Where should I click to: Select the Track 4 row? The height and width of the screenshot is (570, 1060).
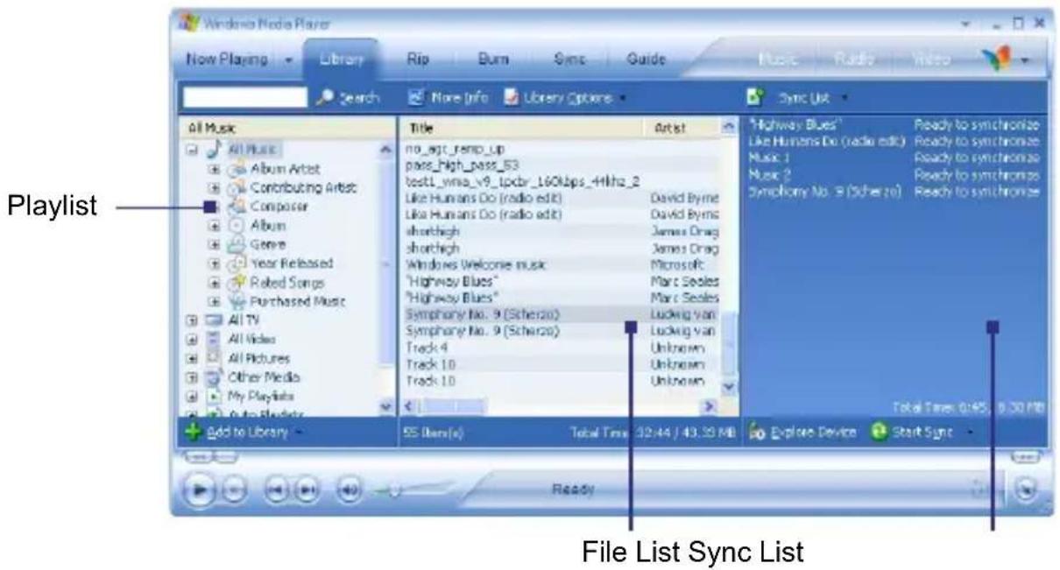tap(560, 348)
